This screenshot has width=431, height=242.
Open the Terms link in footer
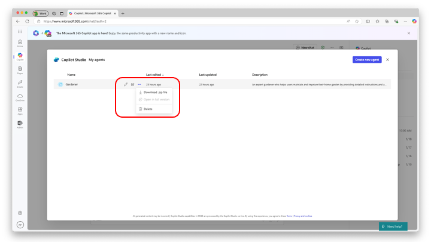coord(289,216)
